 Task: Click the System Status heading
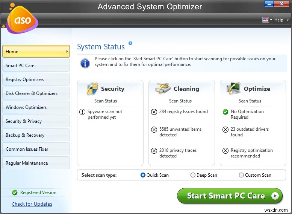pyautogui.click(x=101, y=47)
